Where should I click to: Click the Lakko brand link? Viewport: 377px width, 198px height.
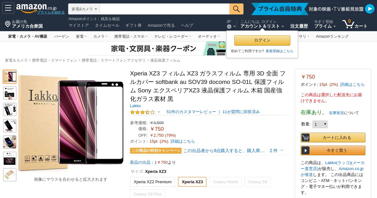tap(135, 106)
